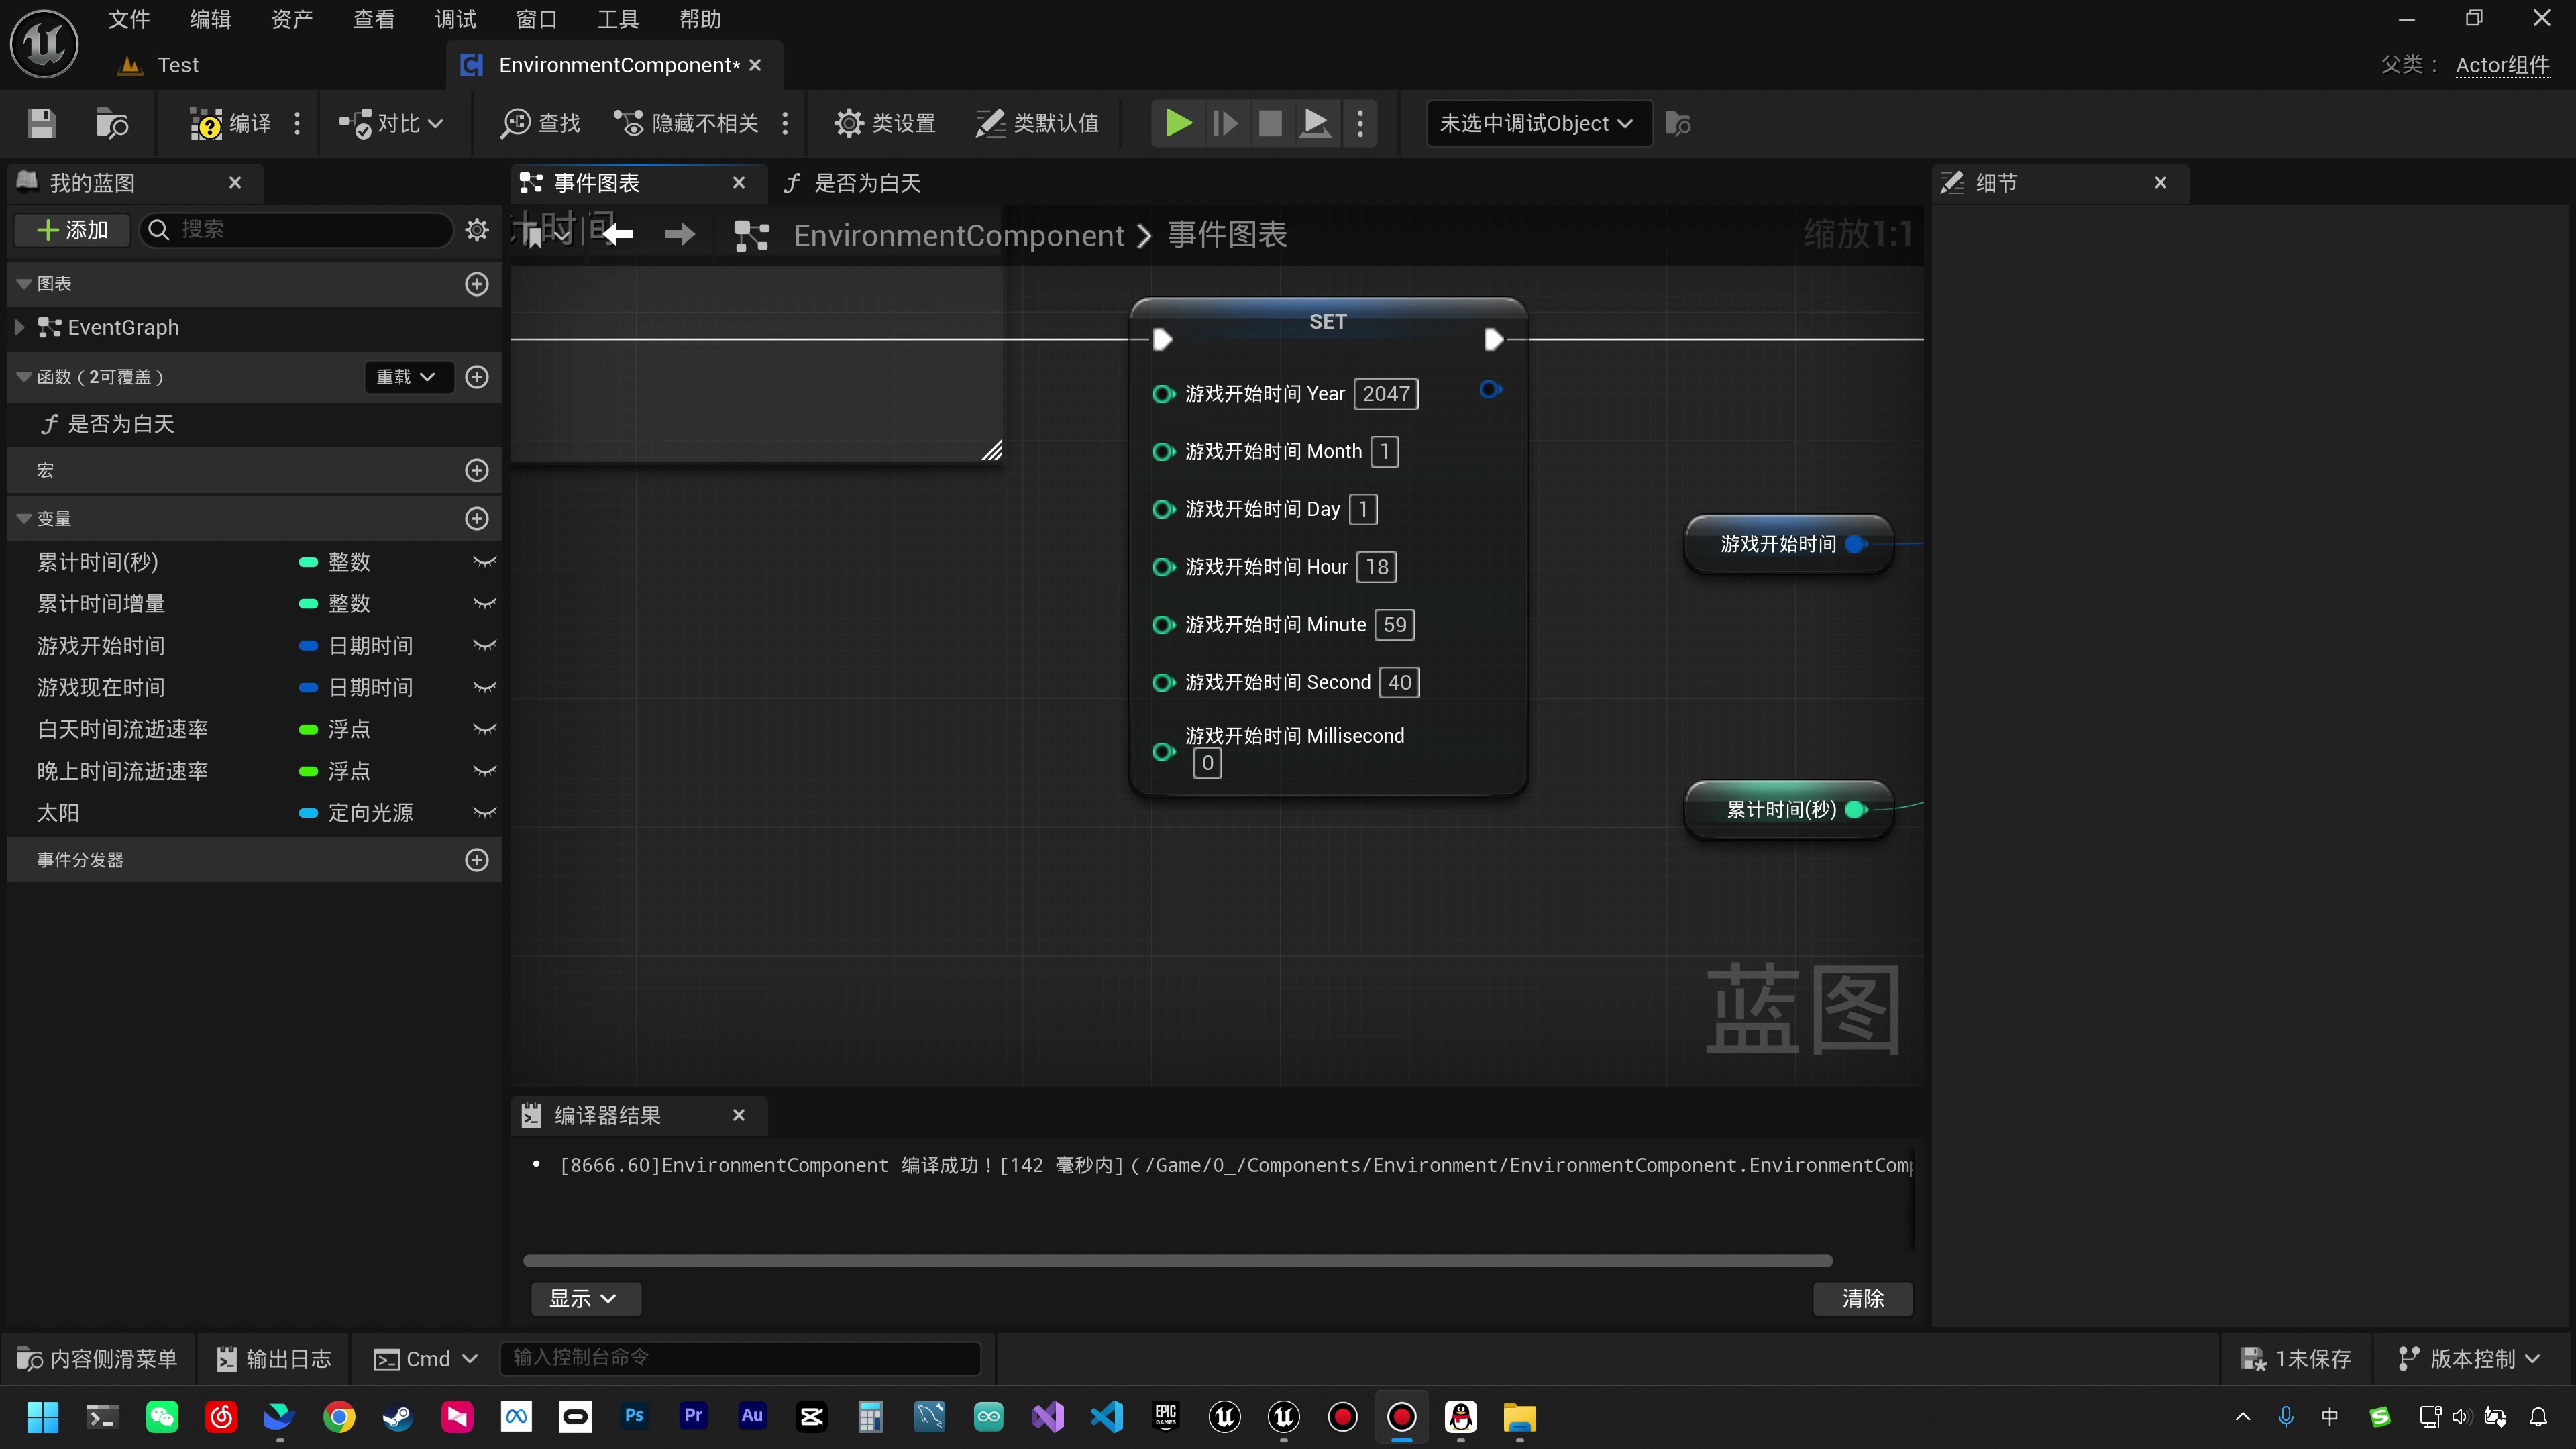Click the frame skip playback button
Screen dimensions: 2576x1449
pyautogui.click(x=1225, y=123)
